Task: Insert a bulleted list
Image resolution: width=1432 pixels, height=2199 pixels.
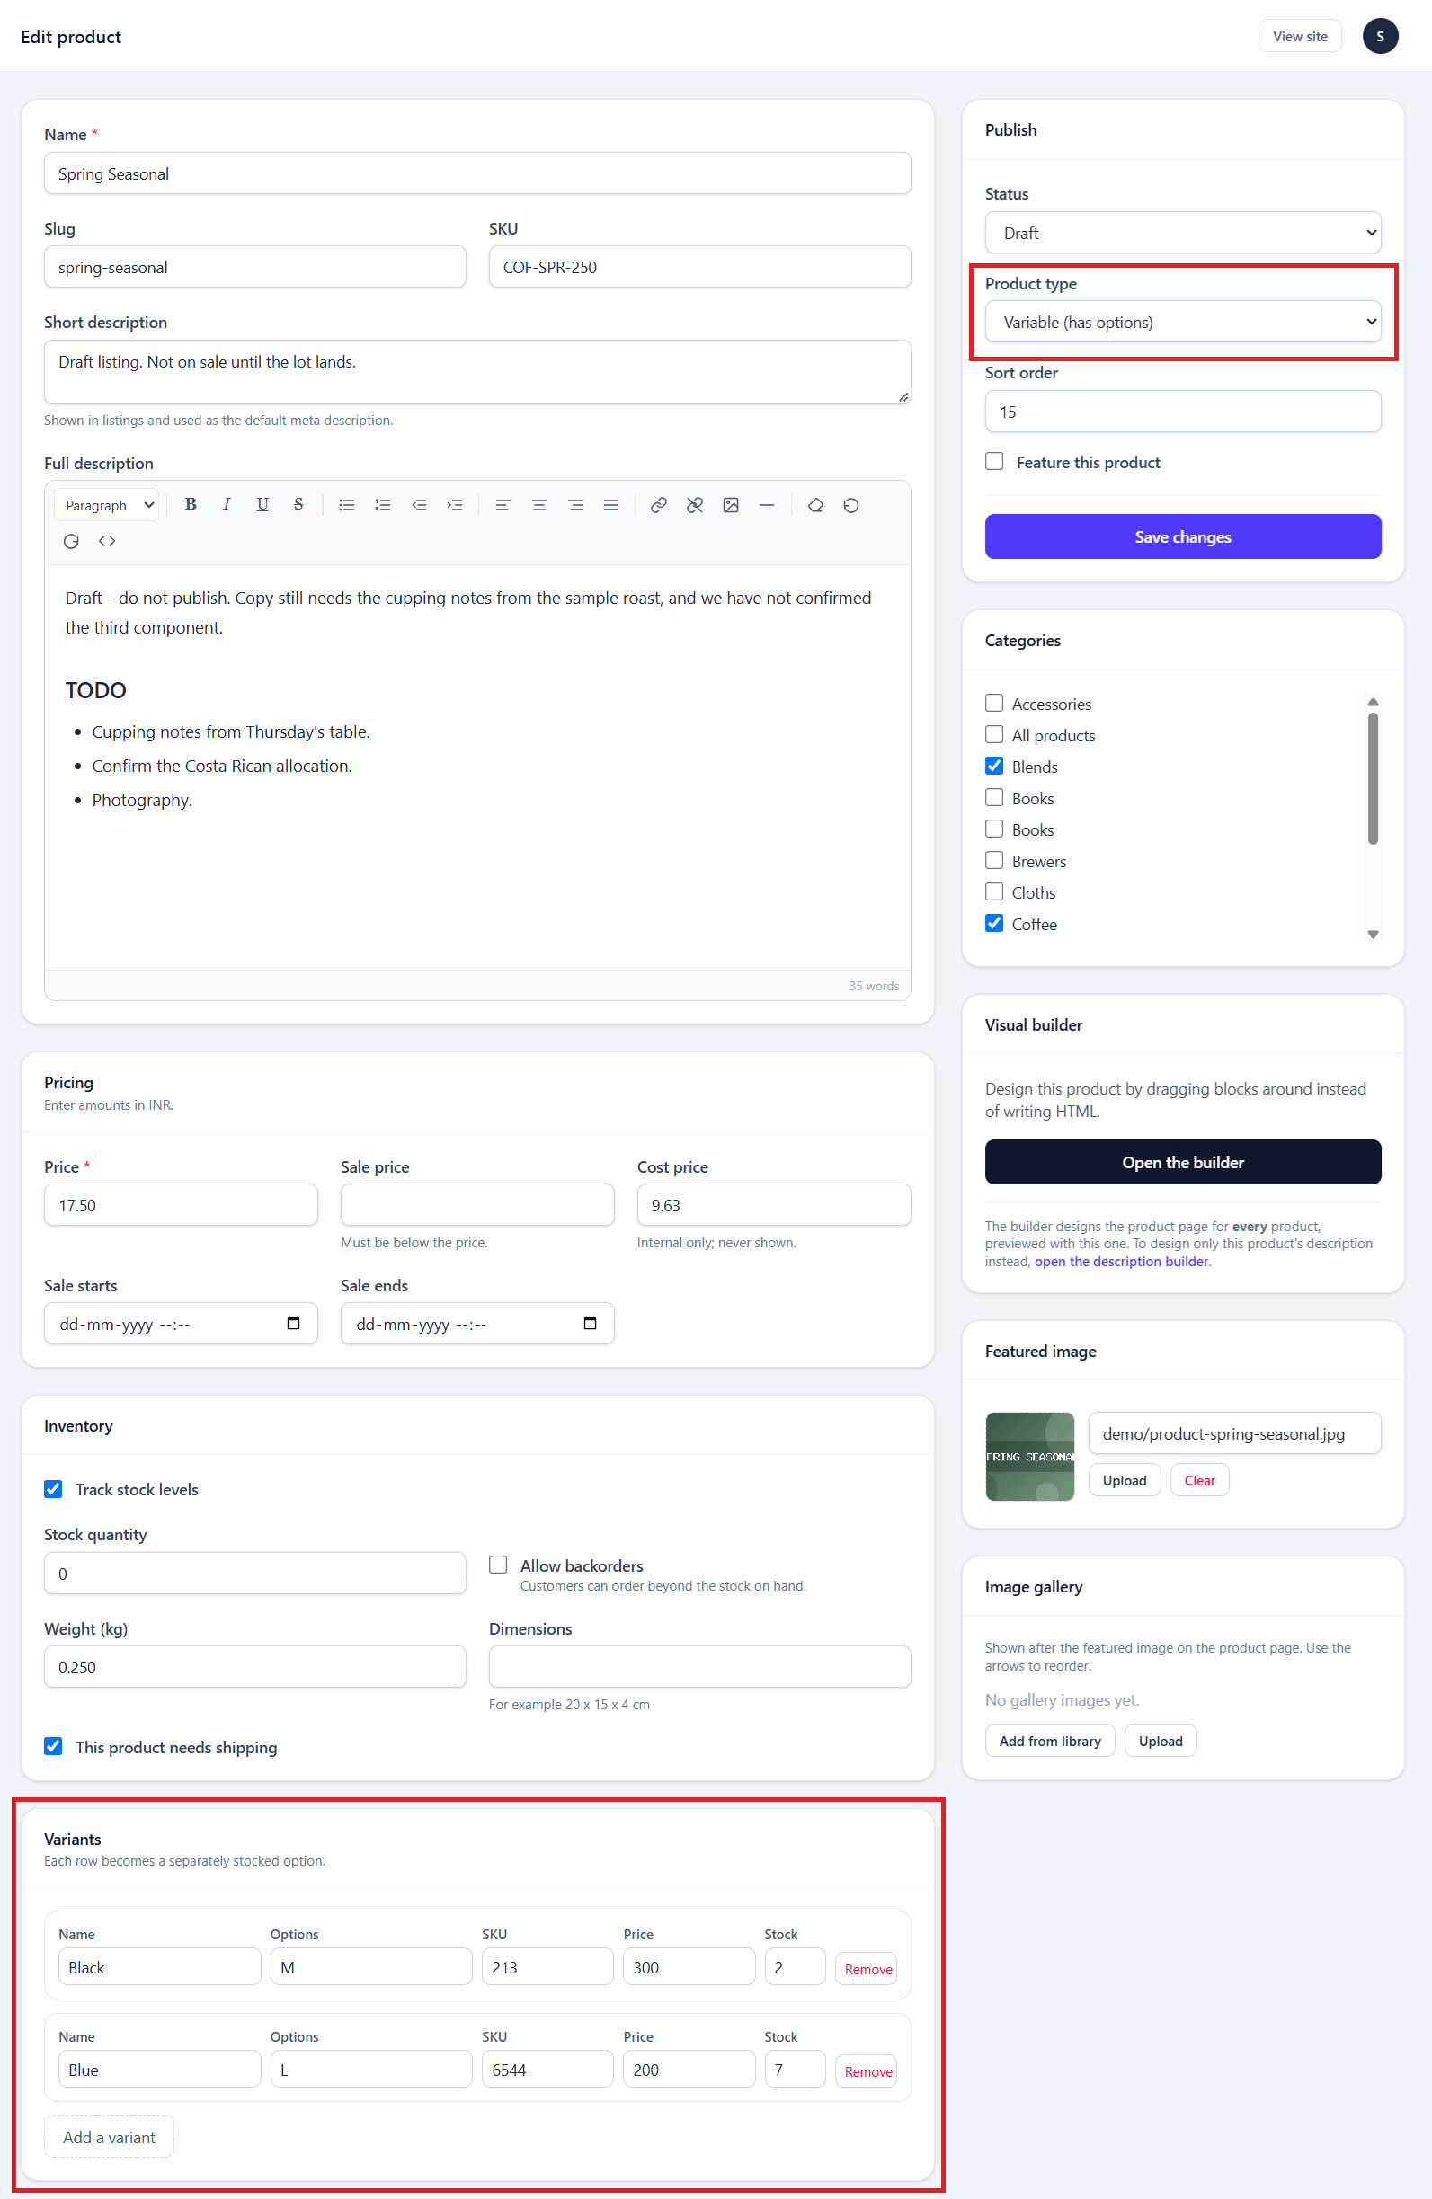Action: [x=347, y=504]
